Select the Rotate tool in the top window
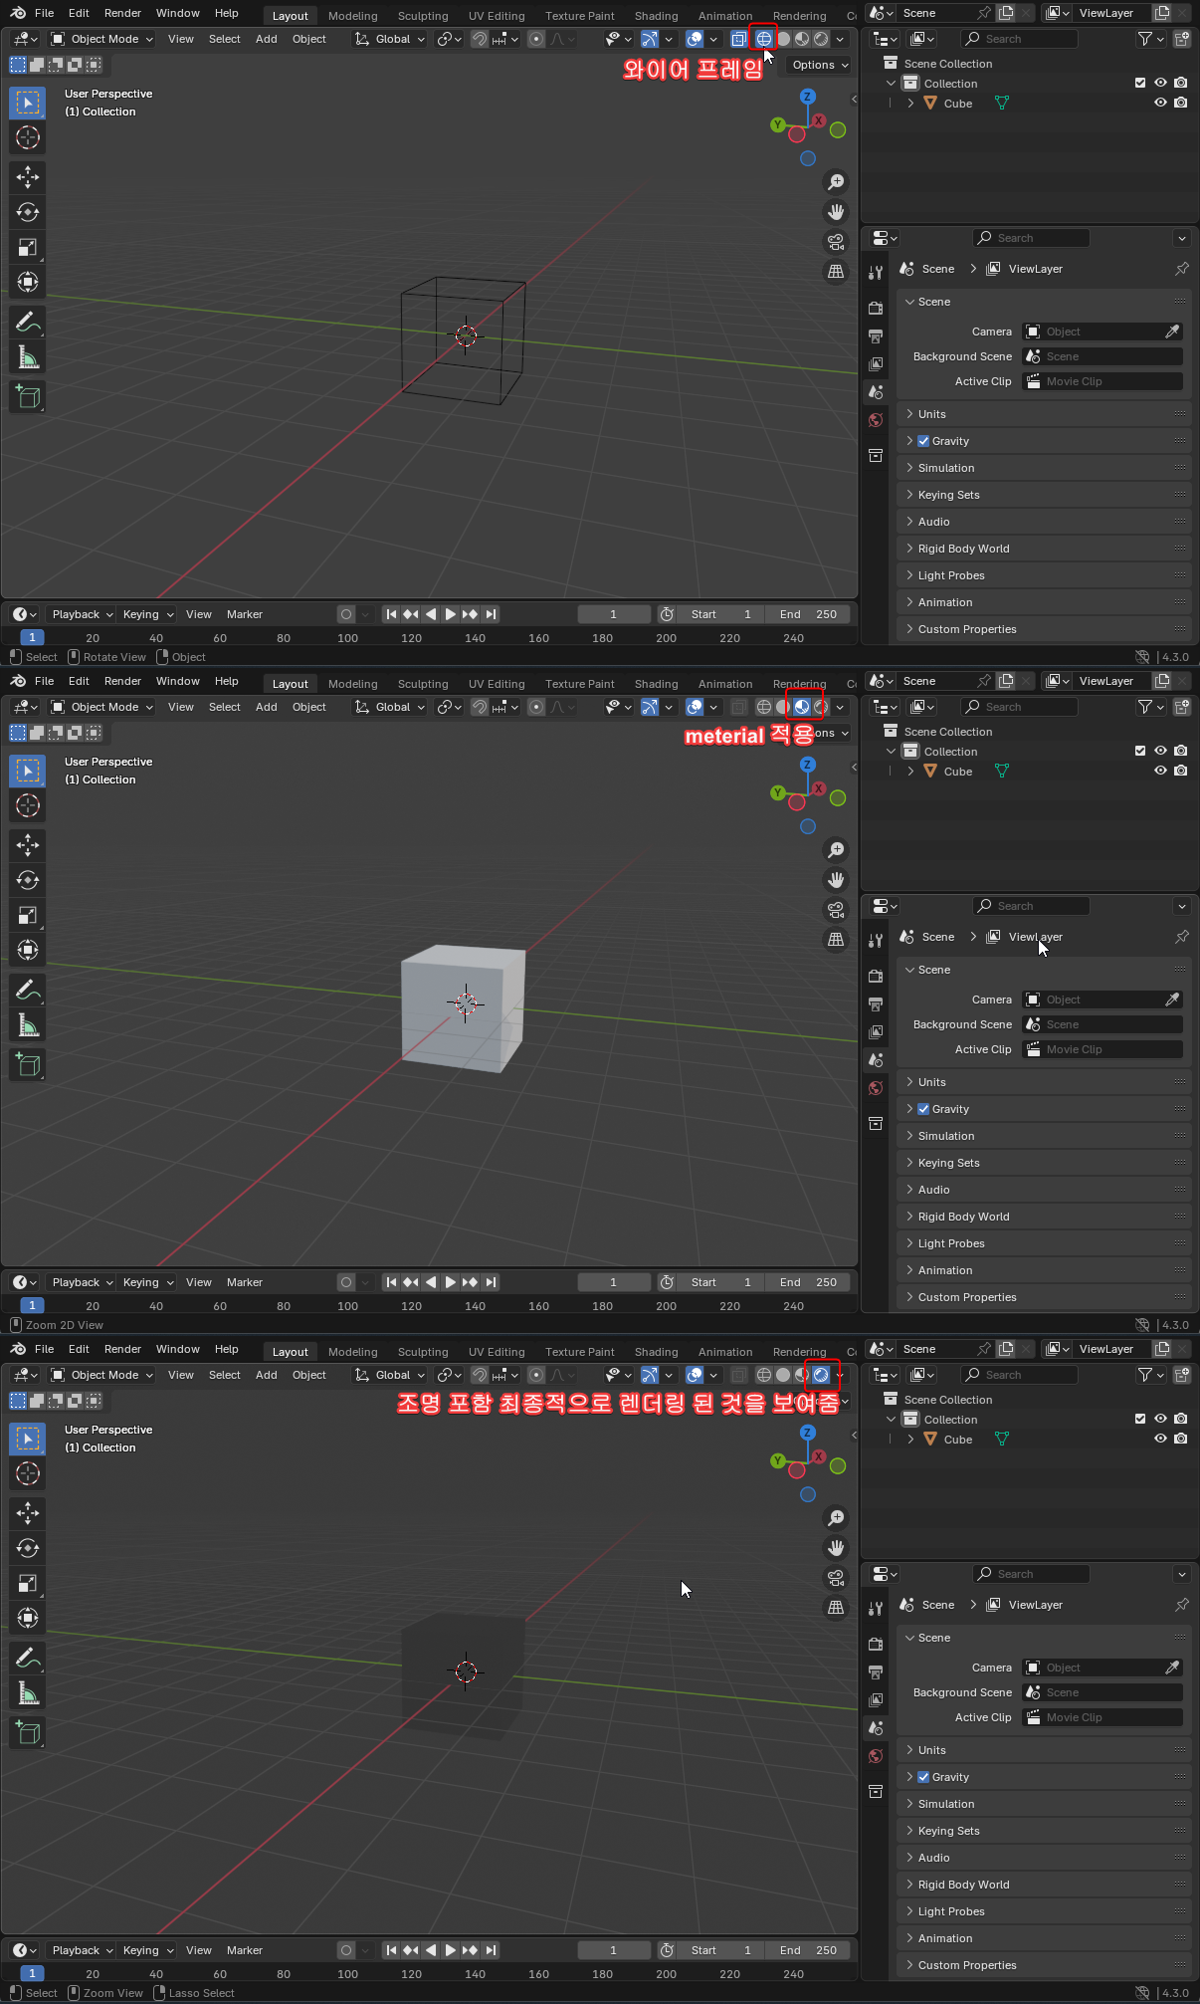The width and height of the screenshot is (1200, 2004). point(28,212)
